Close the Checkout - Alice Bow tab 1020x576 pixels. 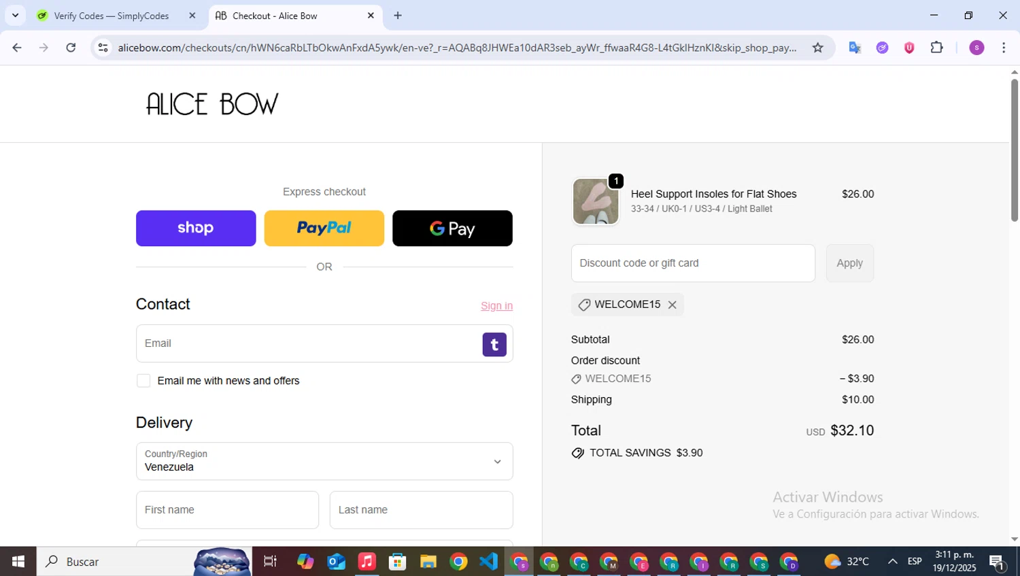(x=371, y=16)
